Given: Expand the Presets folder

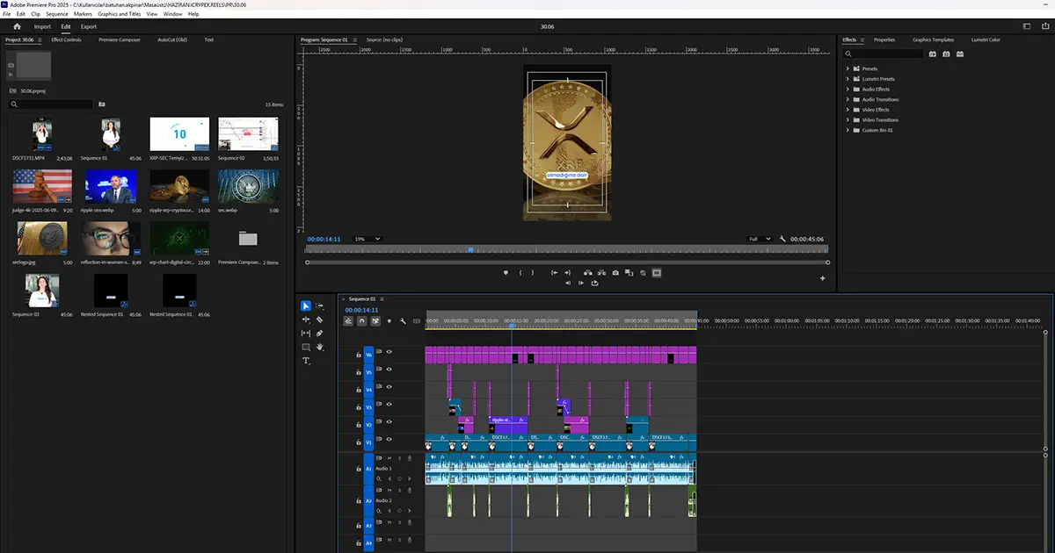Looking at the screenshot, I should click(848, 68).
